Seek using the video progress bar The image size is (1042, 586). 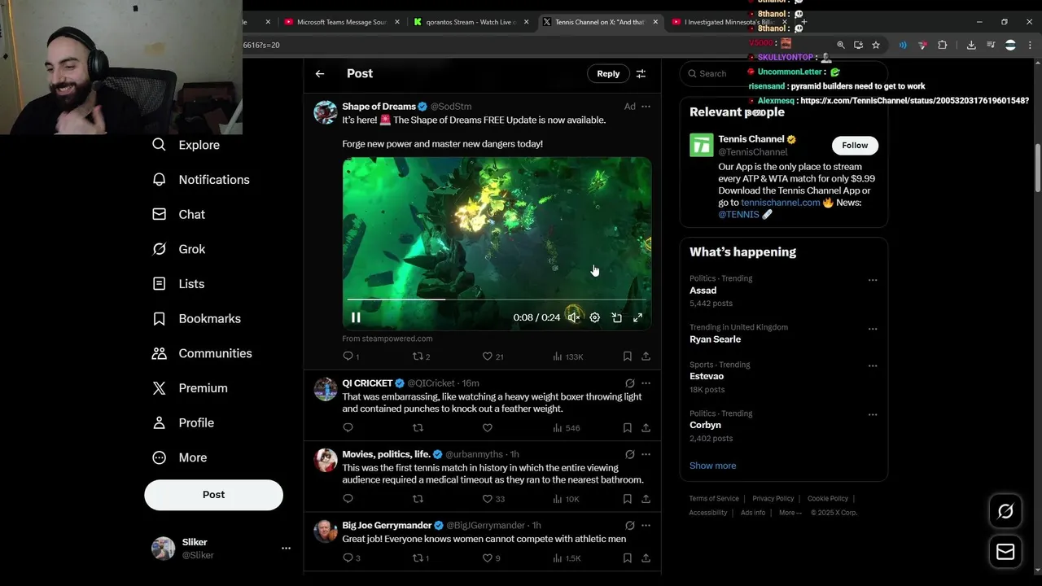497,300
